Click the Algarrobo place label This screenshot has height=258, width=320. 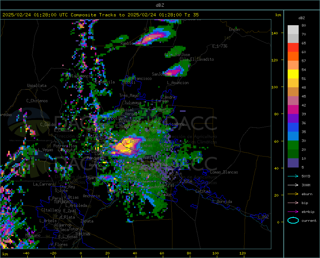point(63,225)
